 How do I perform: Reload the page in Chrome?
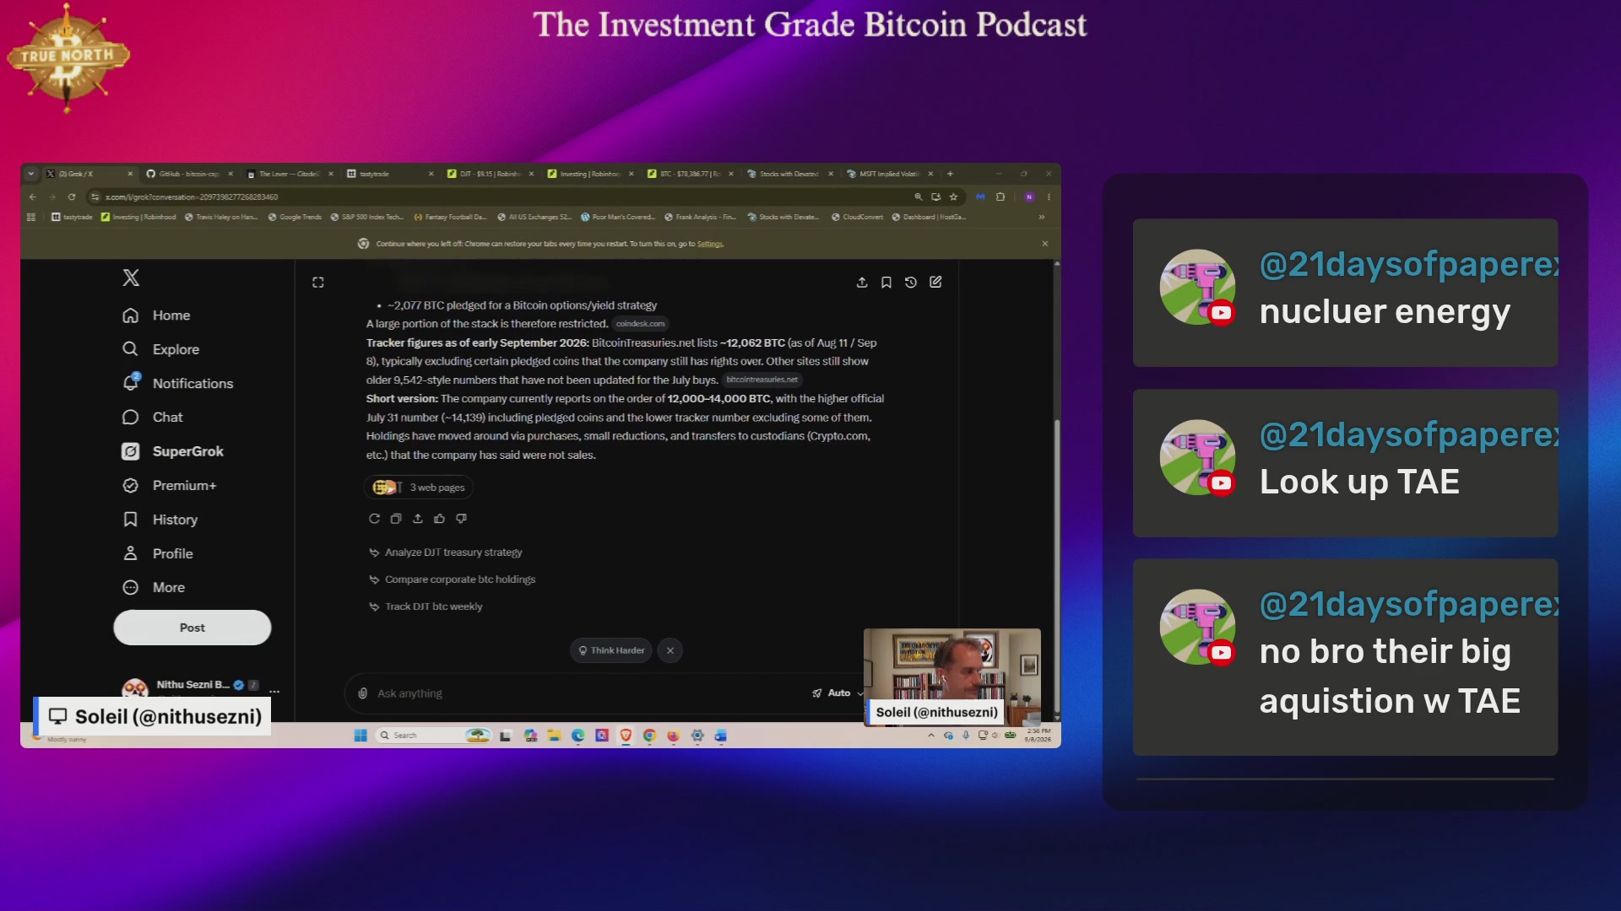pos(72,197)
